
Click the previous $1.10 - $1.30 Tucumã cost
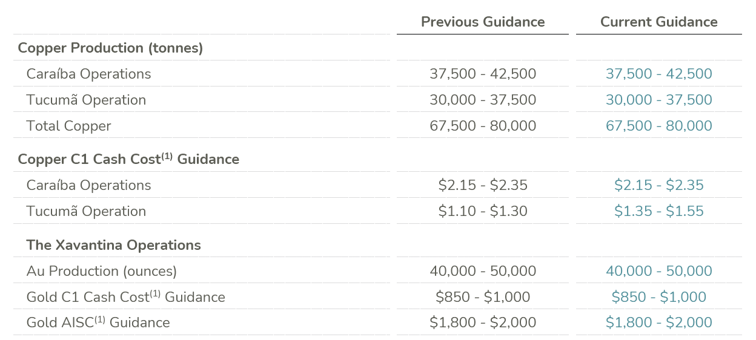tap(483, 212)
